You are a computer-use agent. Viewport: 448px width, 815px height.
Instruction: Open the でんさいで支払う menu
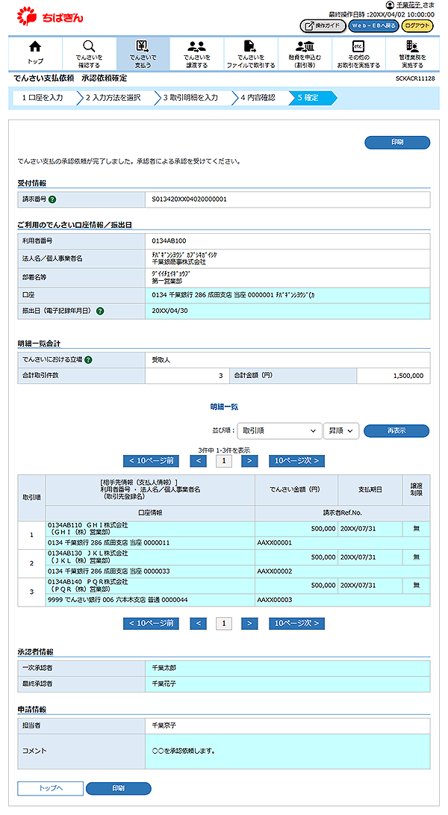coord(143,54)
